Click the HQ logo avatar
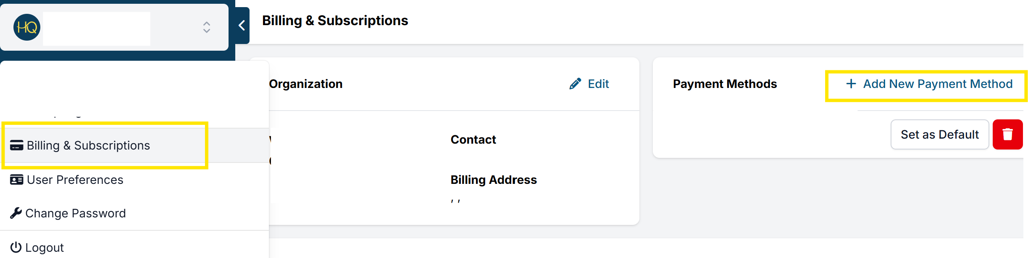1028x258 pixels. point(27,27)
